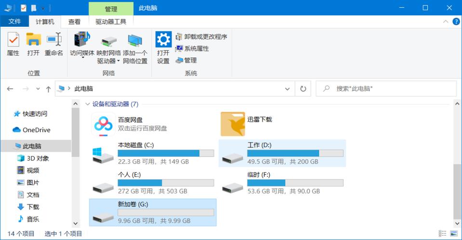462x240 pixels.
Task: Switch to large icons view in status bar
Action: (x=454, y=234)
